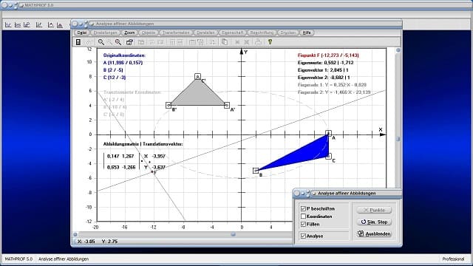
Task: Click the 'Professional' status bar text
Action: (453, 259)
